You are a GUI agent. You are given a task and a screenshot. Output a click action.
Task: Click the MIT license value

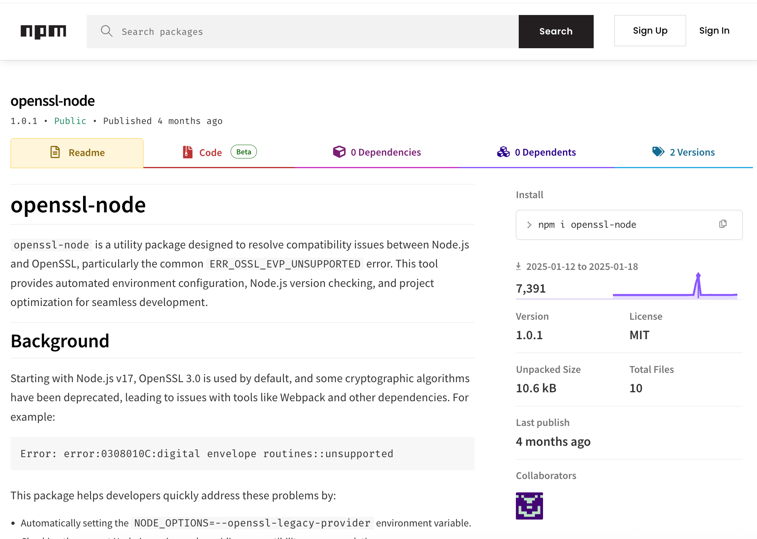639,335
